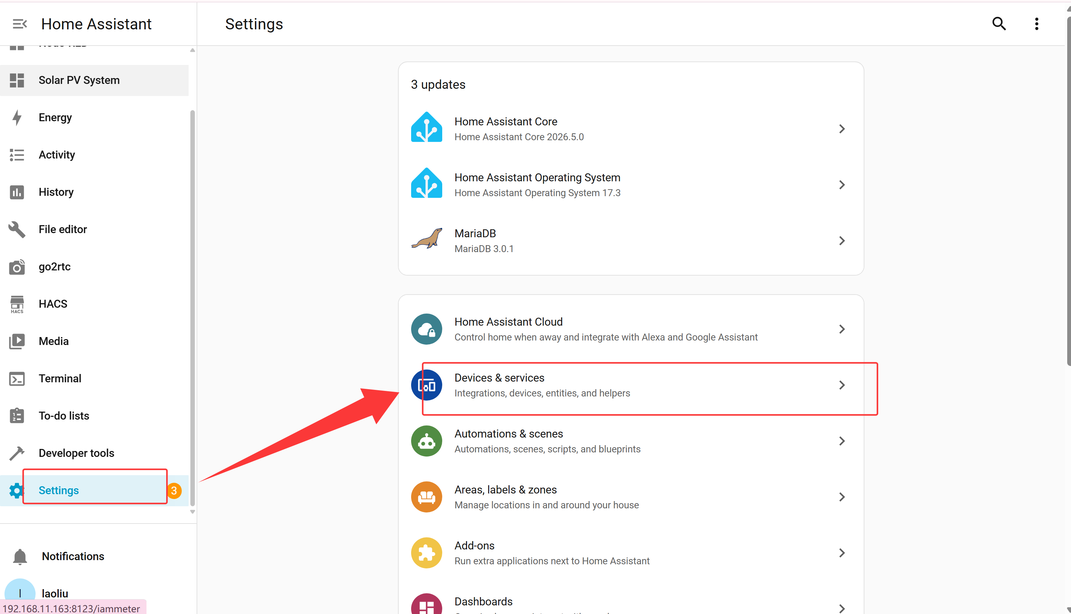The image size is (1071, 614).
Task: Open Activity from the sidebar
Action: point(94,155)
